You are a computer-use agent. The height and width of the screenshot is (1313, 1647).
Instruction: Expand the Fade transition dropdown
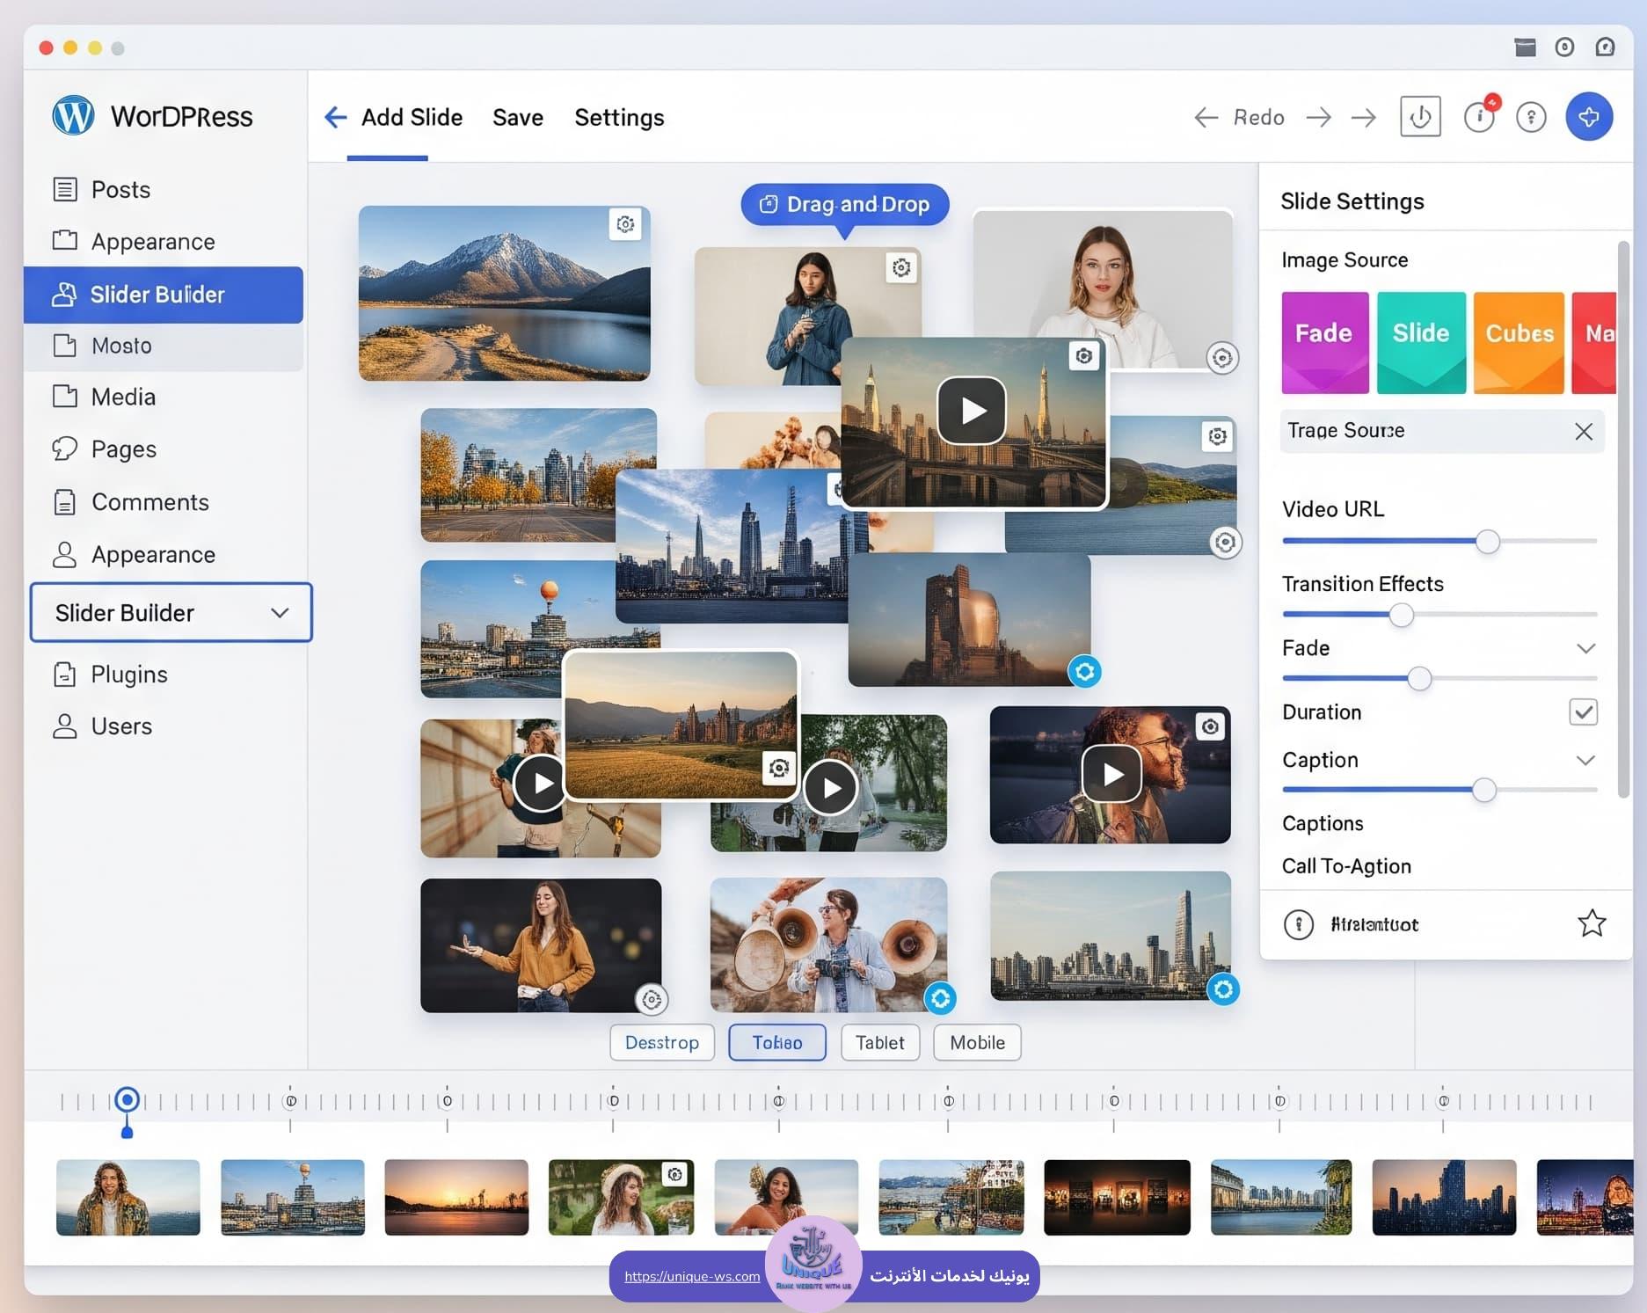(x=1585, y=648)
